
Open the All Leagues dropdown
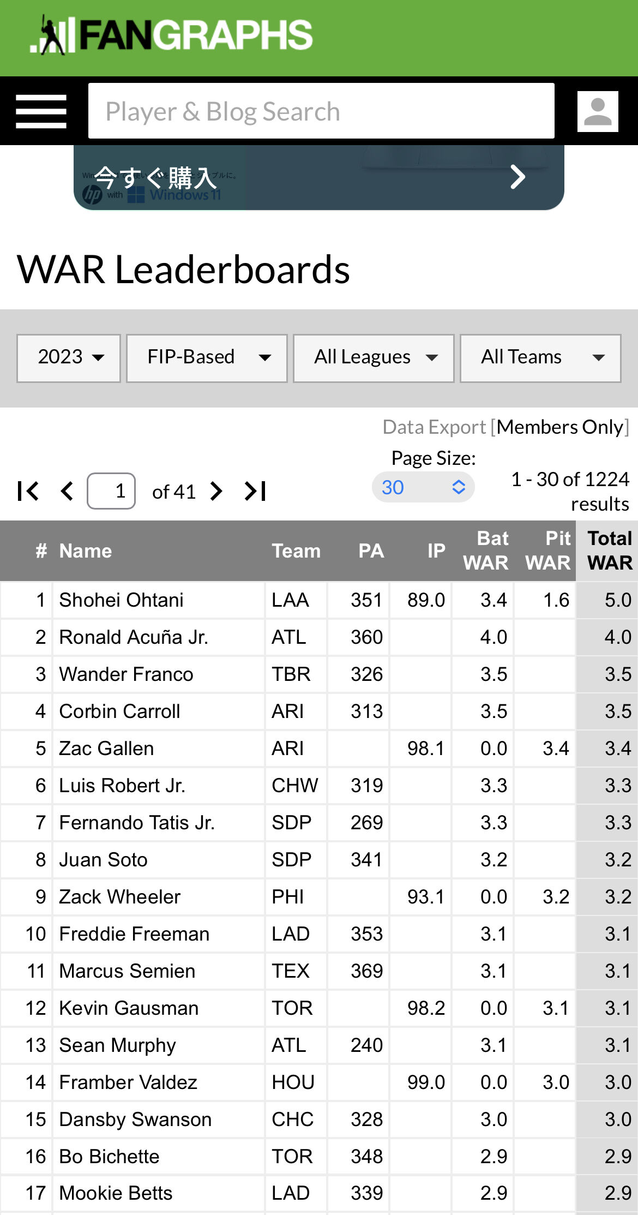click(x=374, y=358)
